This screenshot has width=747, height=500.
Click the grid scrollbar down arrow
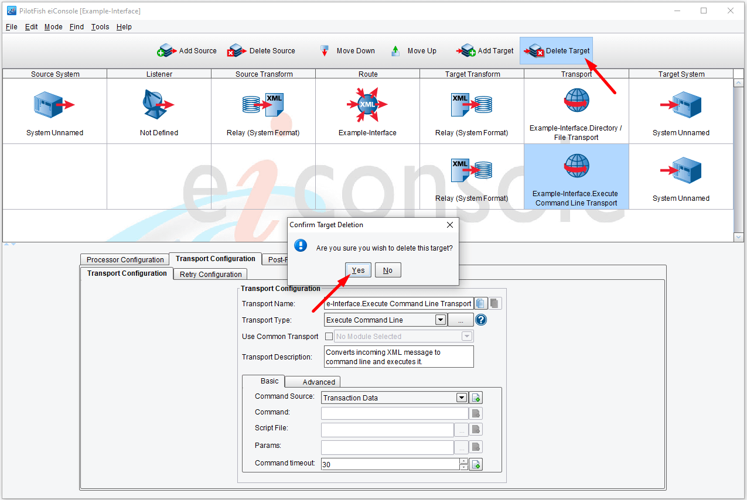tap(739, 237)
